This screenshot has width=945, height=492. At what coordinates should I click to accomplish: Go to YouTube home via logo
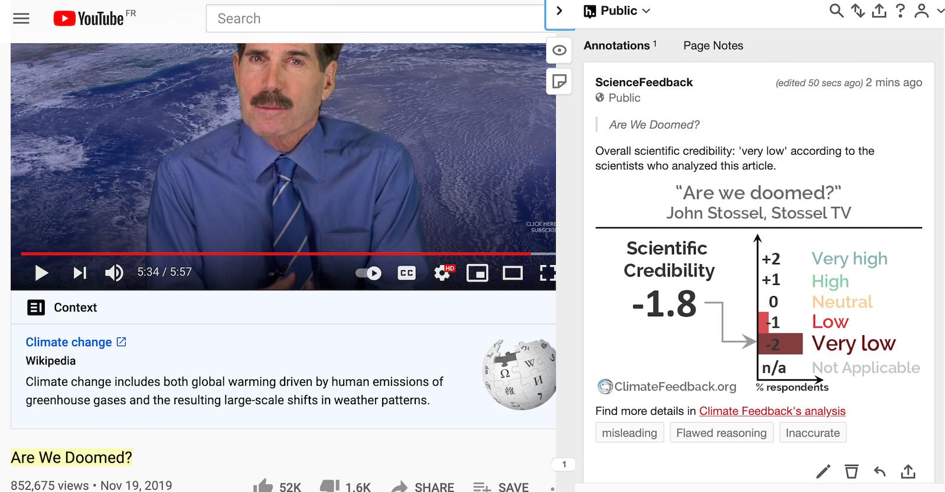[89, 18]
